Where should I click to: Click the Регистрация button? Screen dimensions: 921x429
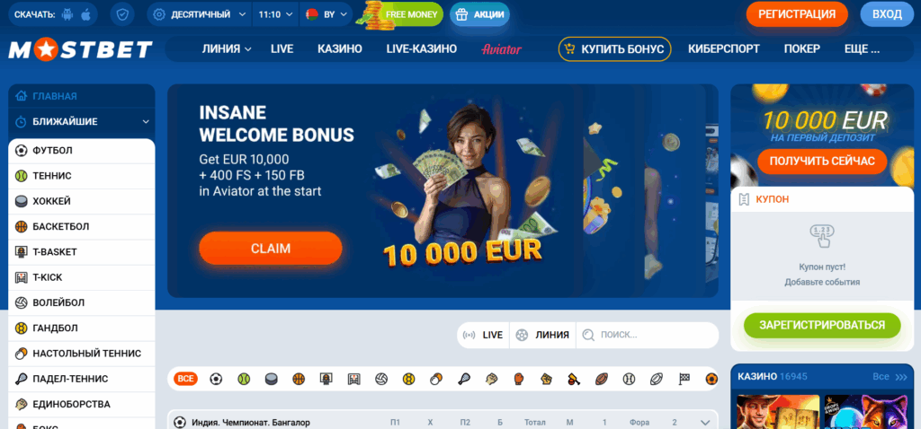click(797, 14)
